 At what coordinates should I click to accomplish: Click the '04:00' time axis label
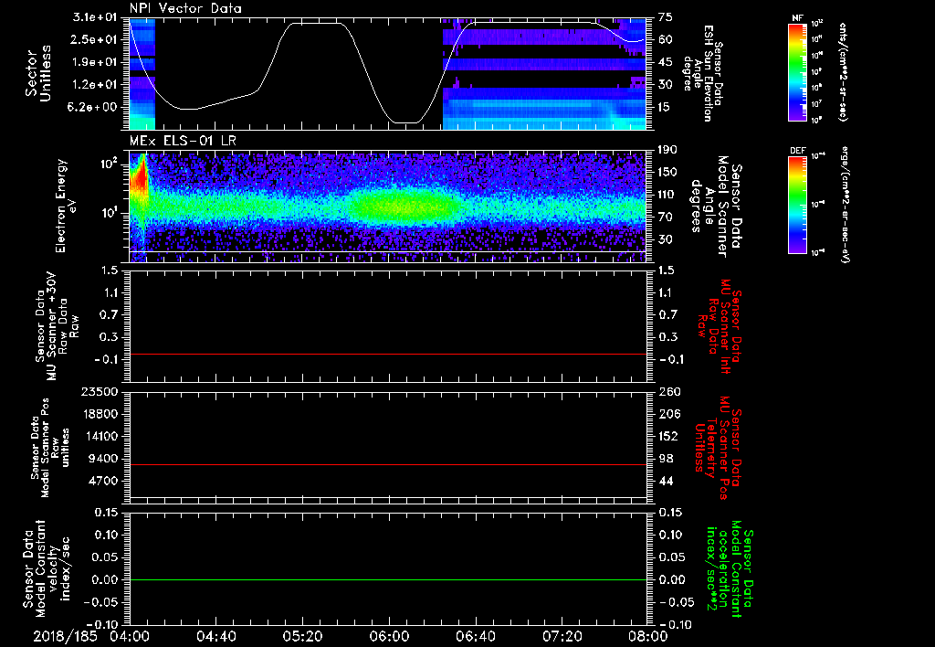click(x=130, y=636)
